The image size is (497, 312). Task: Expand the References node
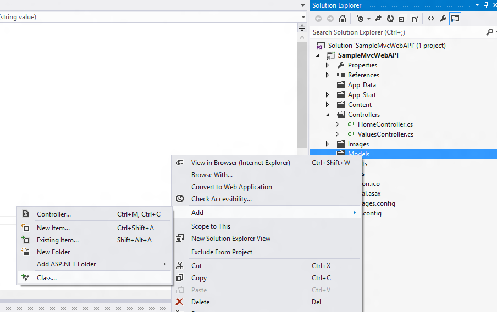pyautogui.click(x=328, y=75)
